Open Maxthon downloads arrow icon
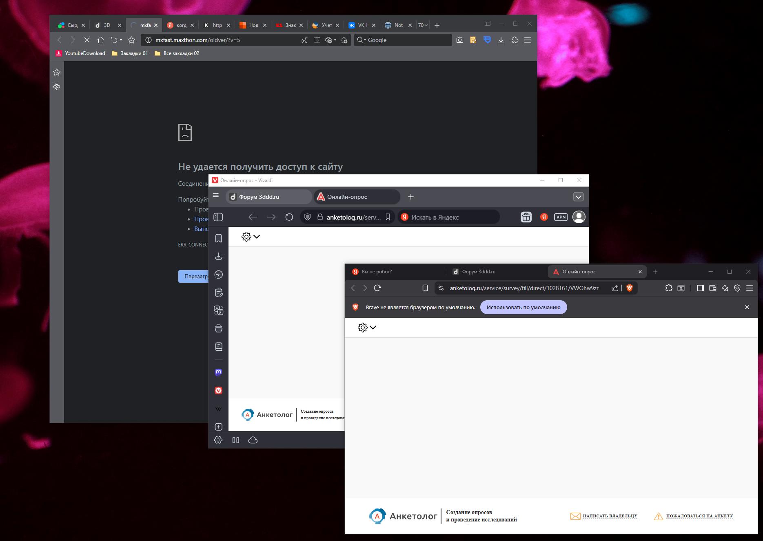 pos(501,40)
